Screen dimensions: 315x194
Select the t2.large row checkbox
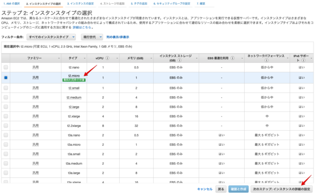tap(6, 107)
